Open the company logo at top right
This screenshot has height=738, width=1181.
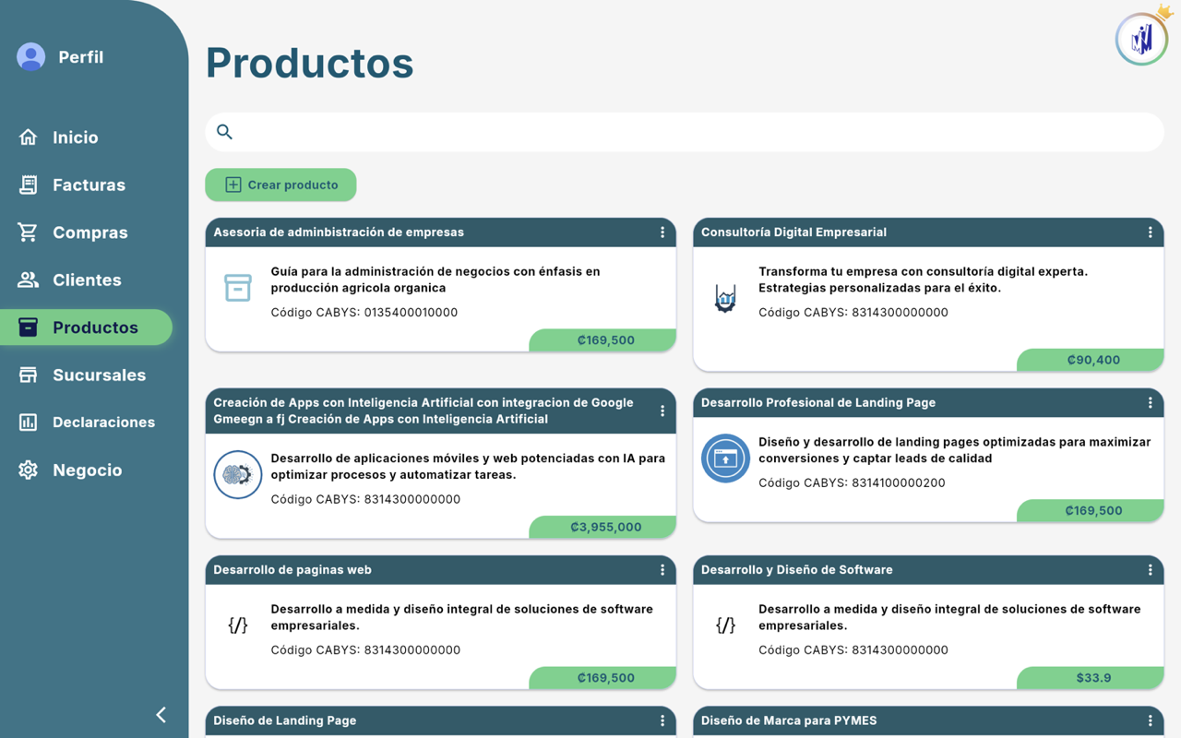coord(1141,39)
